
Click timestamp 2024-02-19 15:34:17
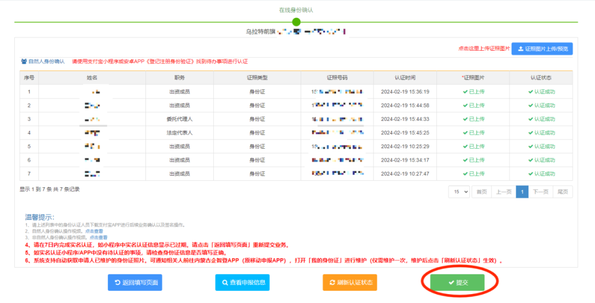pos(405,160)
